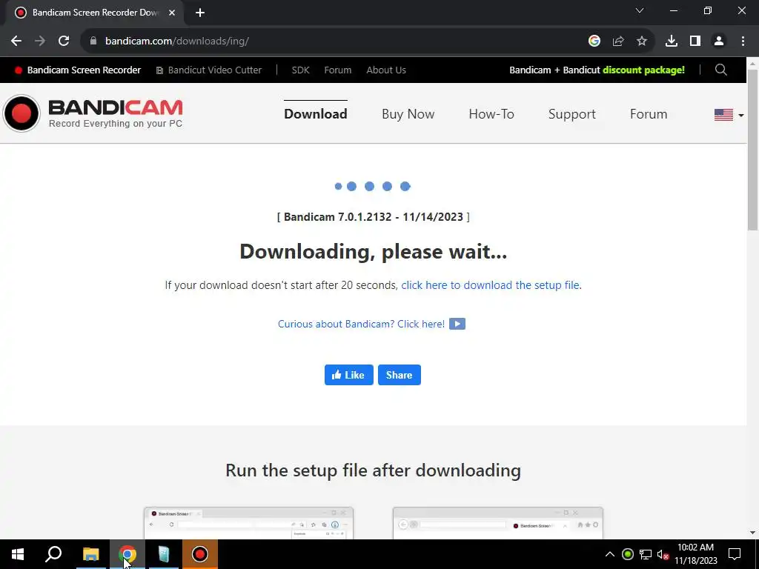Screen dimensions: 759x569
Task: Click Bandicam + Bandicut discount package
Action: click(x=597, y=70)
